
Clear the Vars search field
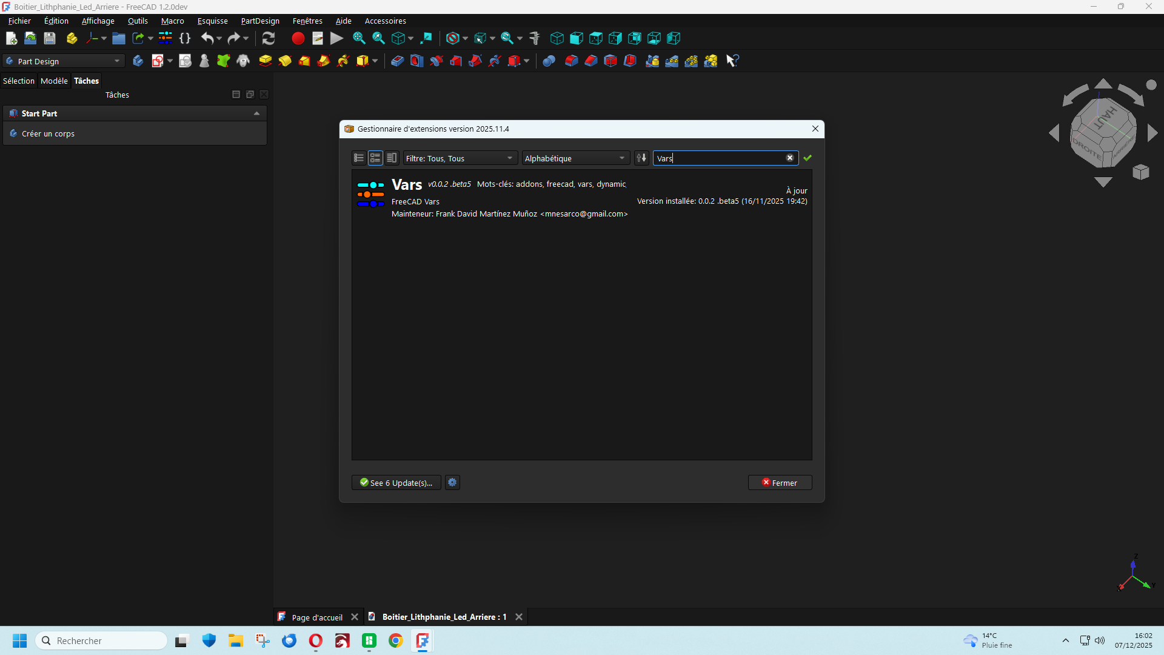[x=790, y=158]
